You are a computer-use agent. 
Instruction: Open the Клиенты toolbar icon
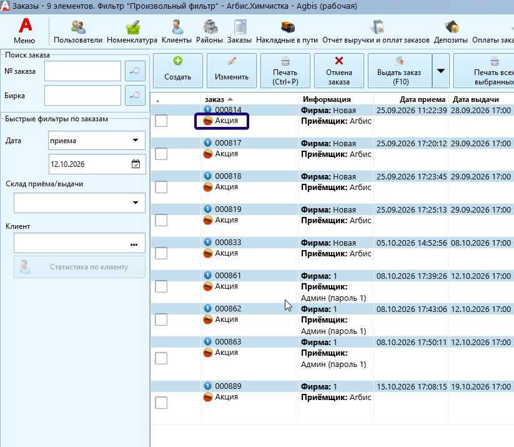click(177, 27)
